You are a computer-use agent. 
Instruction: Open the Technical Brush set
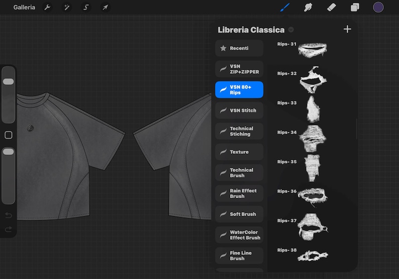[x=239, y=172]
